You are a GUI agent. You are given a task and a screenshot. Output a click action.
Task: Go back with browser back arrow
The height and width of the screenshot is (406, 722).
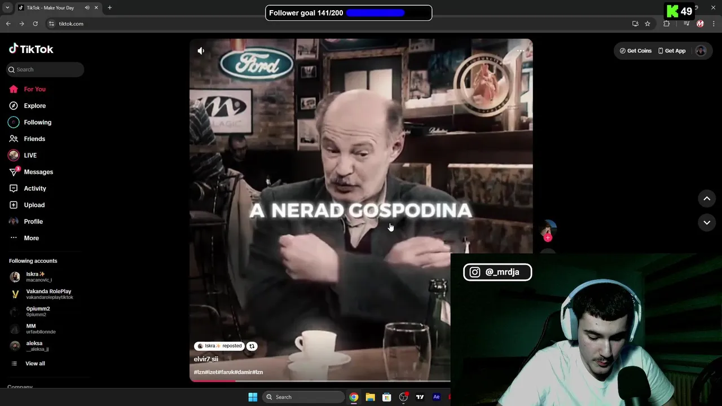tap(8, 24)
